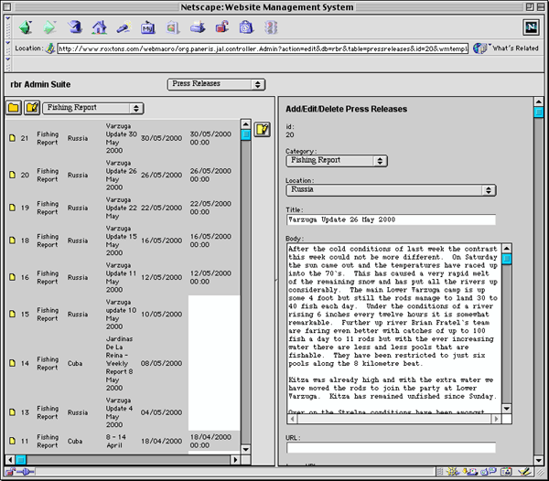Open record 14 Cuba document icon
This screenshot has height=481, width=549.
(x=12, y=365)
